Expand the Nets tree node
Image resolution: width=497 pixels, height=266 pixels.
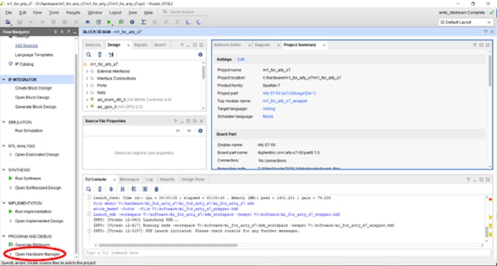click(x=87, y=92)
